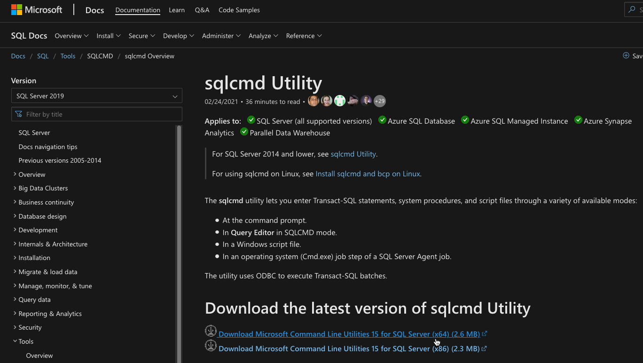Download Command Line Utilities 15 x64 link

(x=349, y=334)
